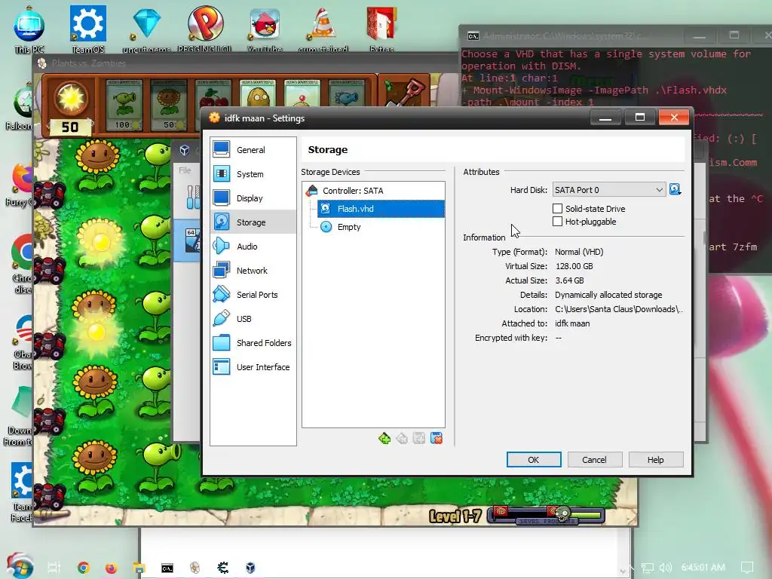Open the TeamOS desktop icon
772x579 pixels.
(x=87, y=29)
